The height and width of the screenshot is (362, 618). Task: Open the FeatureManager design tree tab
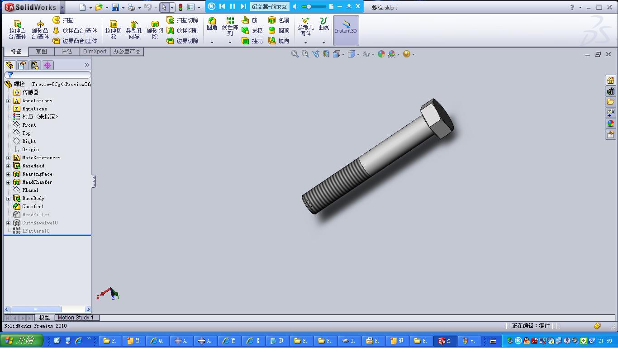tap(10, 65)
